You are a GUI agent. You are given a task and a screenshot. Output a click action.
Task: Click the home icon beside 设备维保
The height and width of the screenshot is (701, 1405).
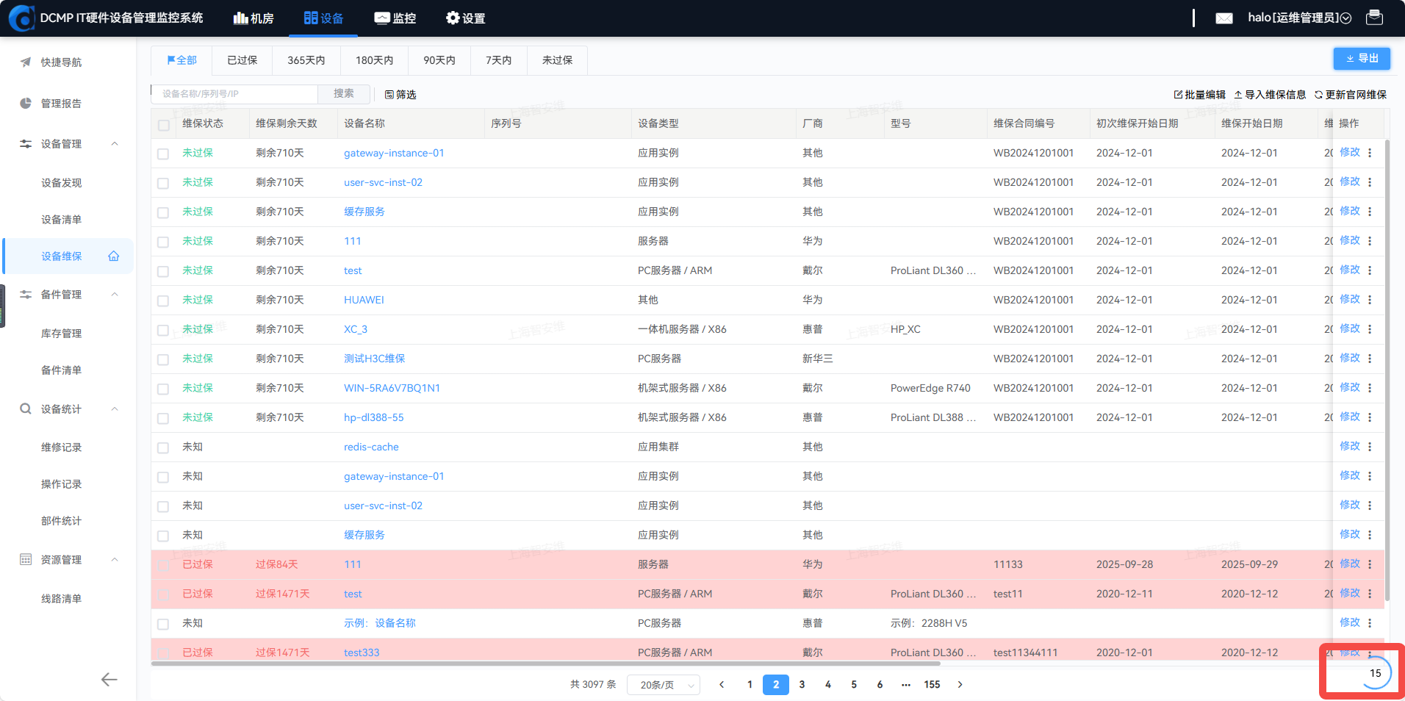114,256
